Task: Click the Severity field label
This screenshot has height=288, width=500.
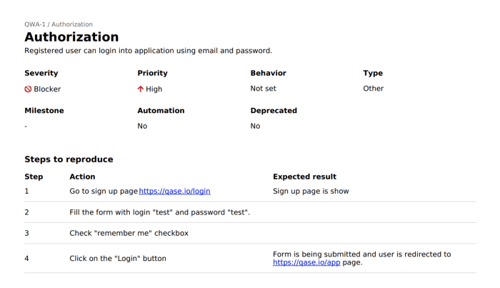Action: point(41,73)
